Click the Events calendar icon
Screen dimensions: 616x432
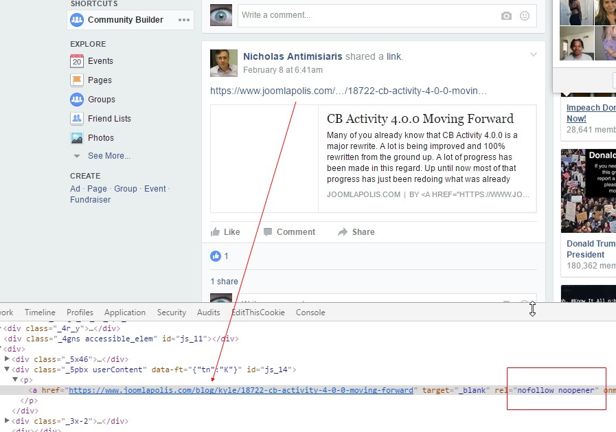77,61
